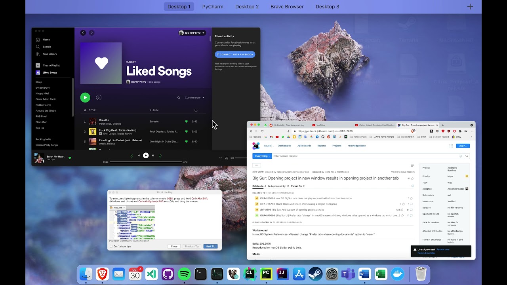Check the Don't show tips checkbox
The image size is (507, 285).
click(111, 246)
